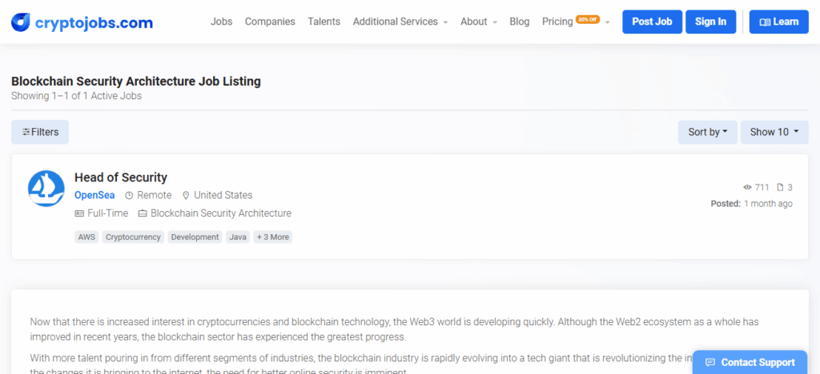This screenshot has width=820, height=374.
Task: Go to the Jobs page
Action: pyautogui.click(x=221, y=22)
